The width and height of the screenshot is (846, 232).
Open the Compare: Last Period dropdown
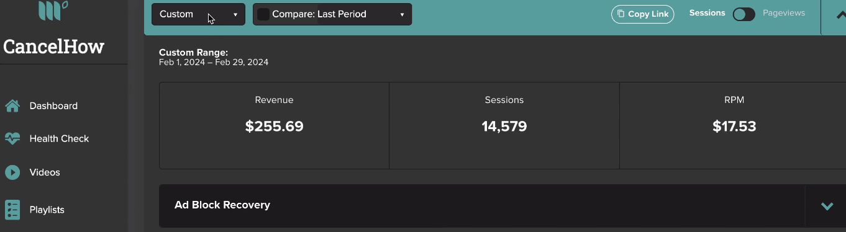point(332,14)
